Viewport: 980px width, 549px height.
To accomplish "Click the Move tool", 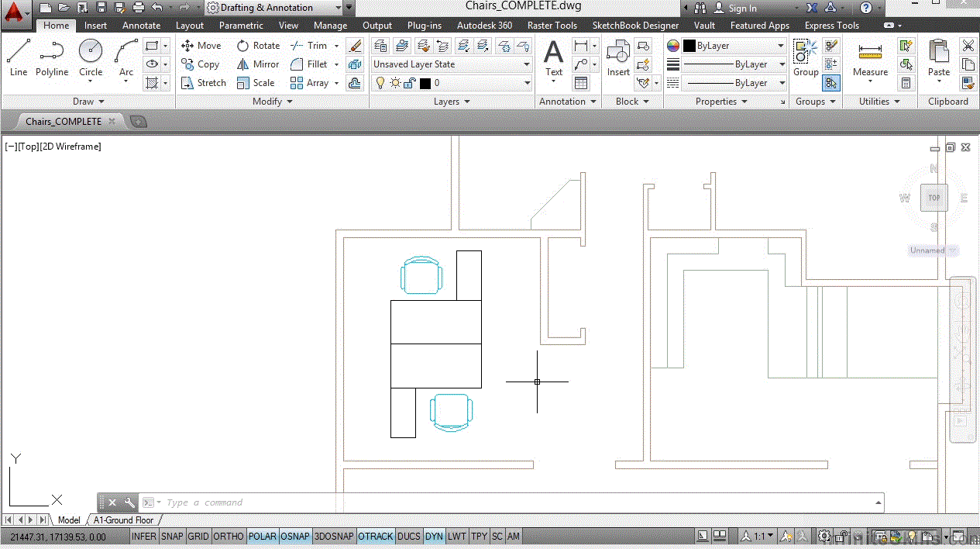I will click(x=201, y=46).
